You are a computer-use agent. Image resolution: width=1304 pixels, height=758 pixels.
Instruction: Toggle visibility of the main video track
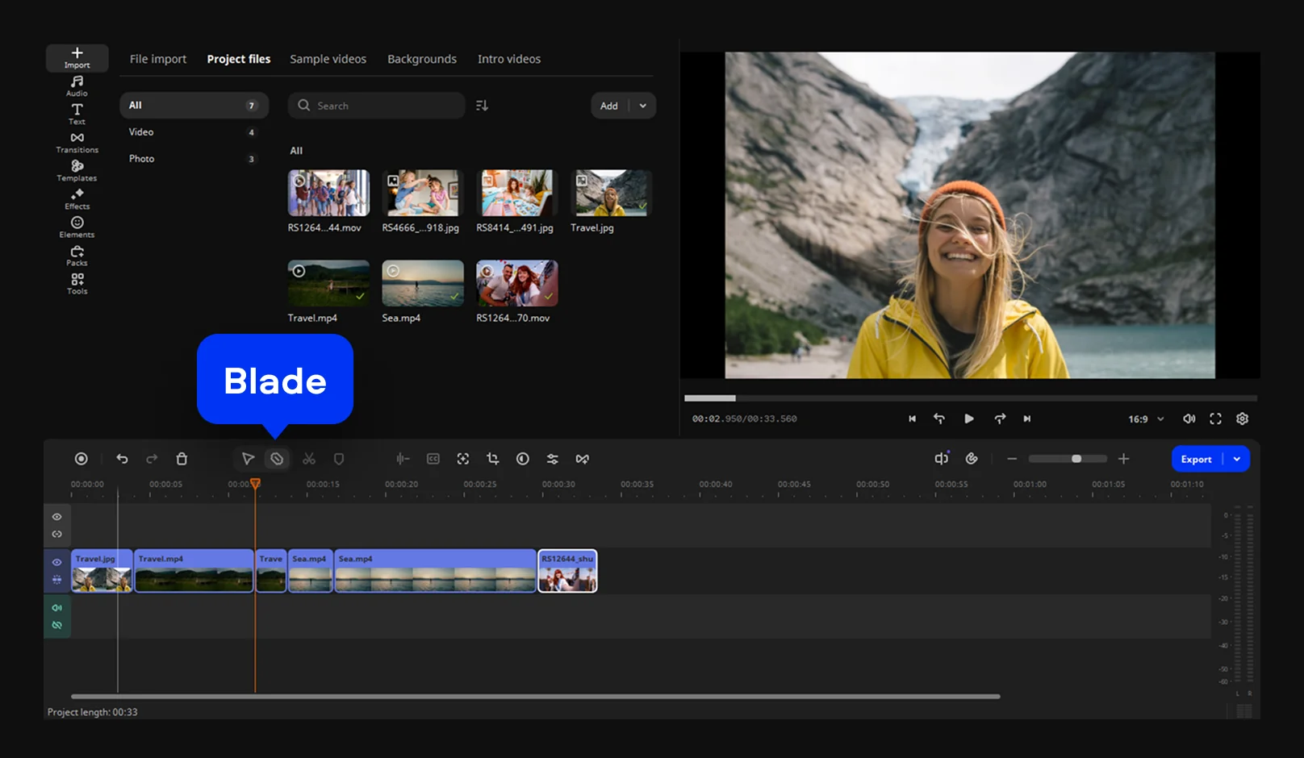[x=56, y=562]
